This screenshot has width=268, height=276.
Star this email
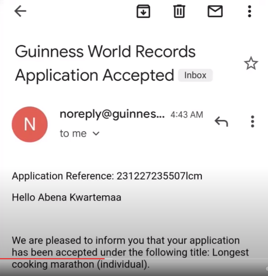[251, 63]
